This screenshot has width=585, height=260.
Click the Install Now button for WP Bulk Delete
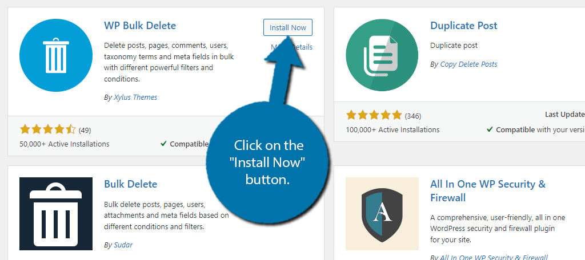point(288,27)
